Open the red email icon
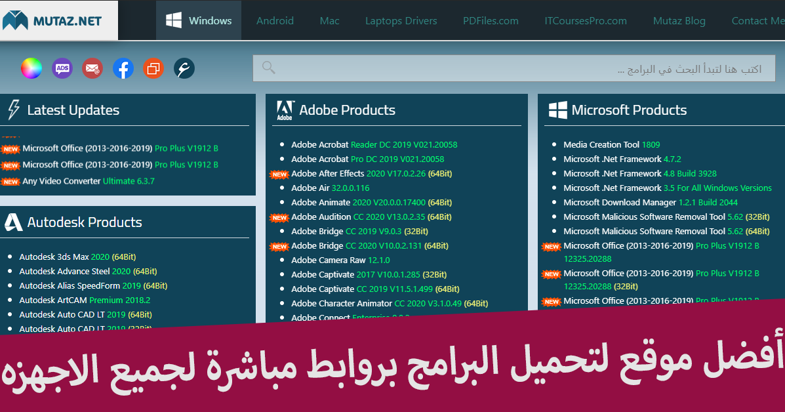Viewport: 785px width, 412px height. coord(92,68)
